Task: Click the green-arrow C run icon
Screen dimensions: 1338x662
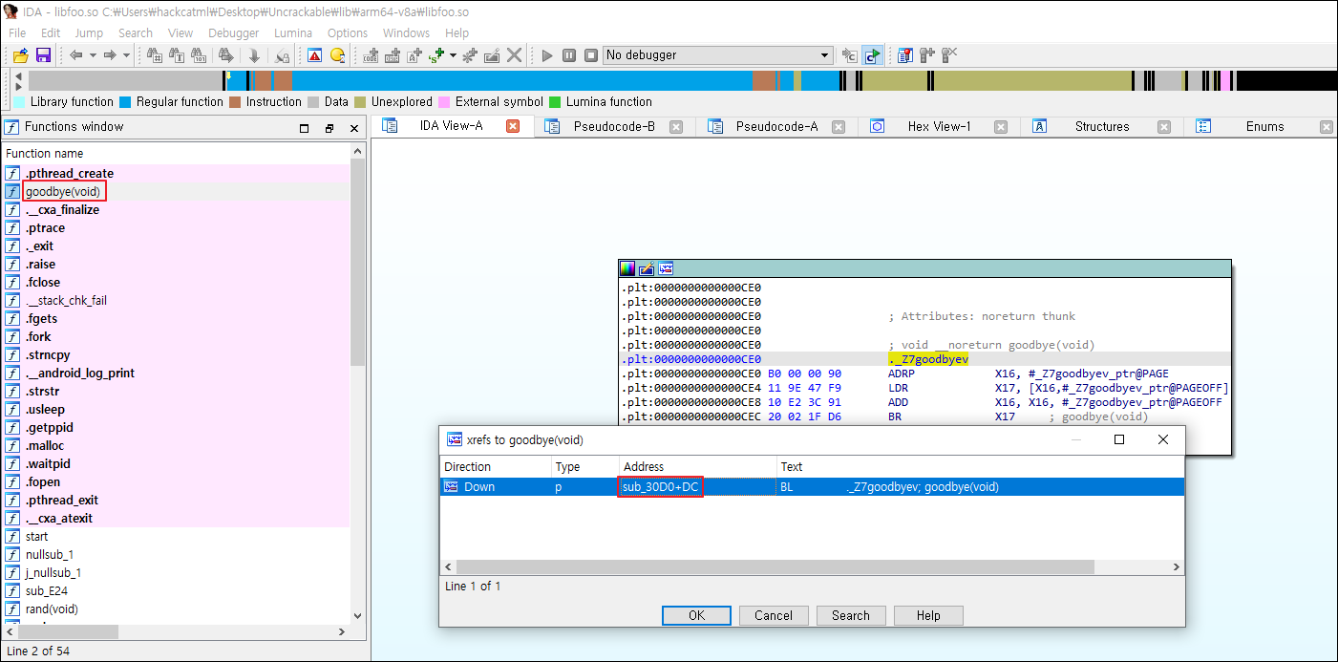Action: pos(872,55)
